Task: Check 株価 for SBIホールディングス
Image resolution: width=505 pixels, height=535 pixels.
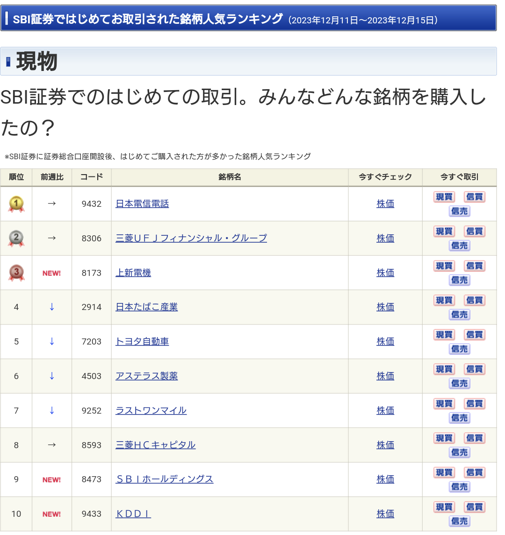Action: click(385, 479)
